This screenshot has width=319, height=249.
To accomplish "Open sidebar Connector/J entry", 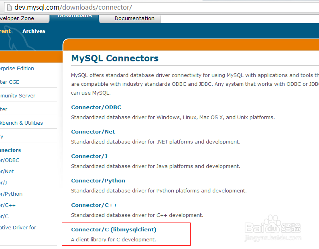I will coord(4,182).
